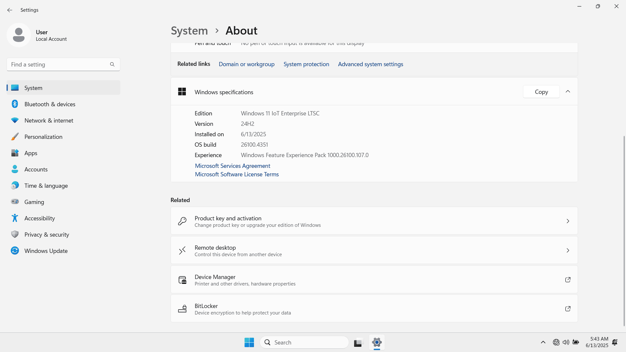Click the Apps sidebar icon
This screenshot has height=352, width=626.
point(15,153)
